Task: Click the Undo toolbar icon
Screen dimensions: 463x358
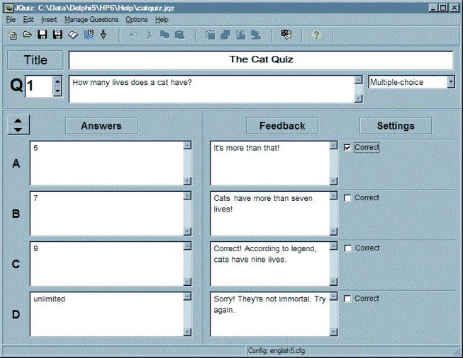Action: click(134, 35)
